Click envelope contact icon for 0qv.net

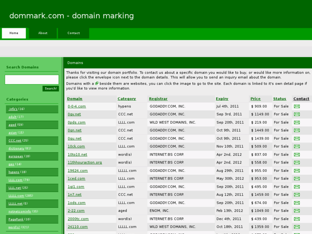[297, 115]
